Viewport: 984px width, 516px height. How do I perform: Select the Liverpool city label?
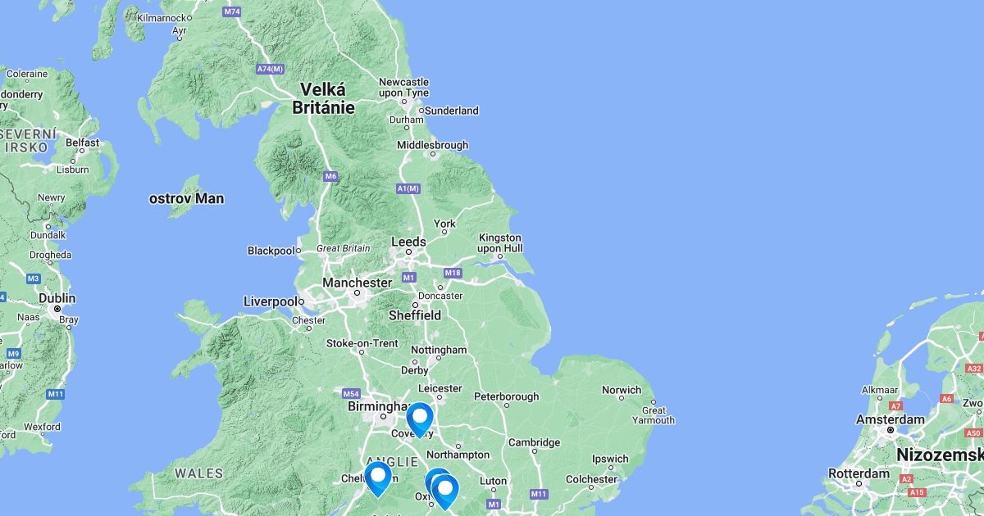pyautogui.click(x=270, y=301)
